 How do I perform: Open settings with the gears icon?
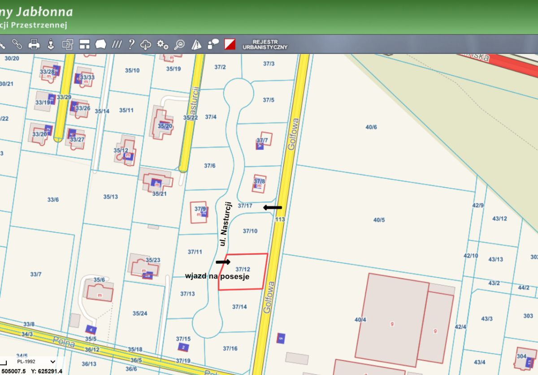click(162, 44)
